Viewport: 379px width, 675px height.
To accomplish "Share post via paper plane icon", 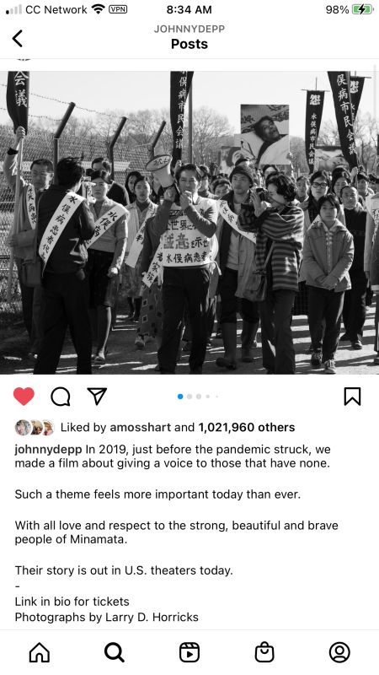I will (97, 396).
